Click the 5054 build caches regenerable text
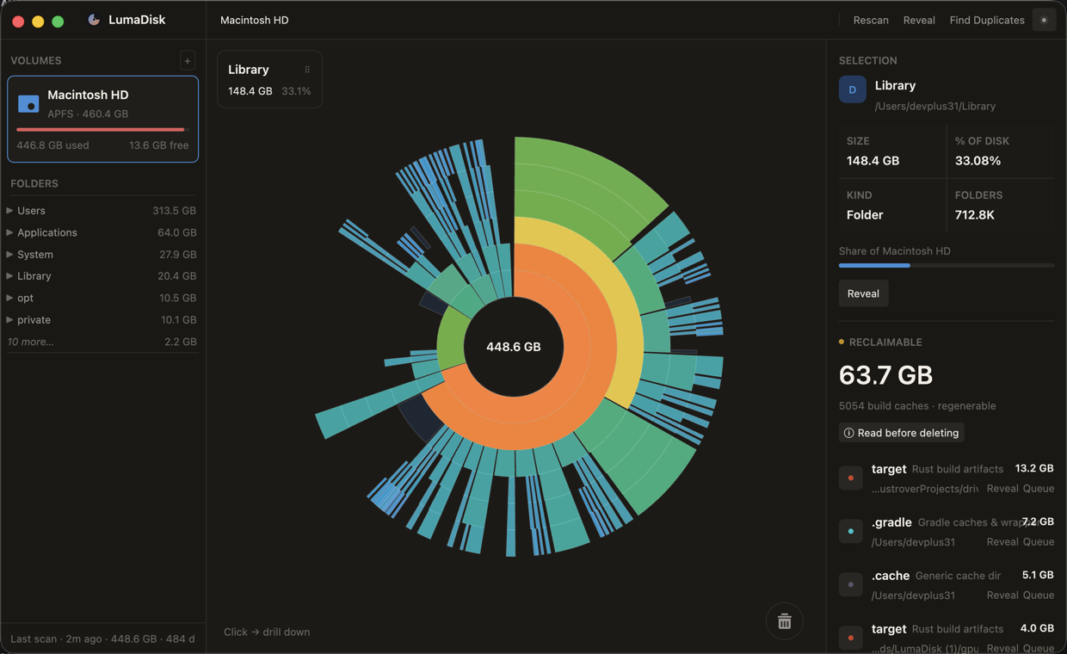 click(917, 405)
